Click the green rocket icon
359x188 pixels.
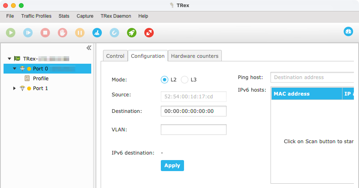(x=132, y=33)
